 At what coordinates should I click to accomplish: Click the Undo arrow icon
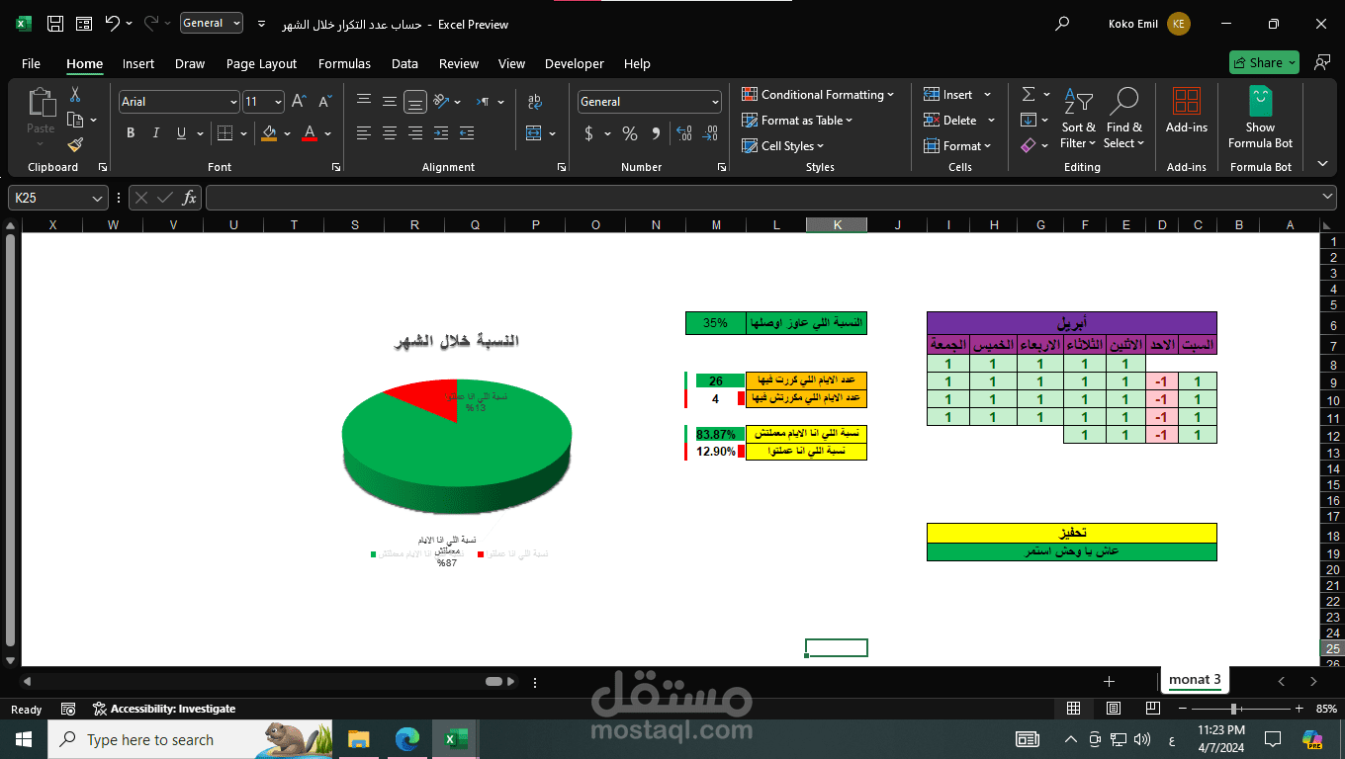pyautogui.click(x=112, y=24)
